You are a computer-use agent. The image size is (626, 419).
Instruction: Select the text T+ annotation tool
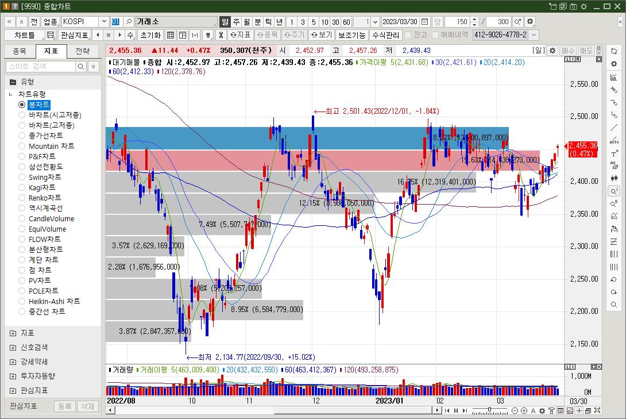614,153
